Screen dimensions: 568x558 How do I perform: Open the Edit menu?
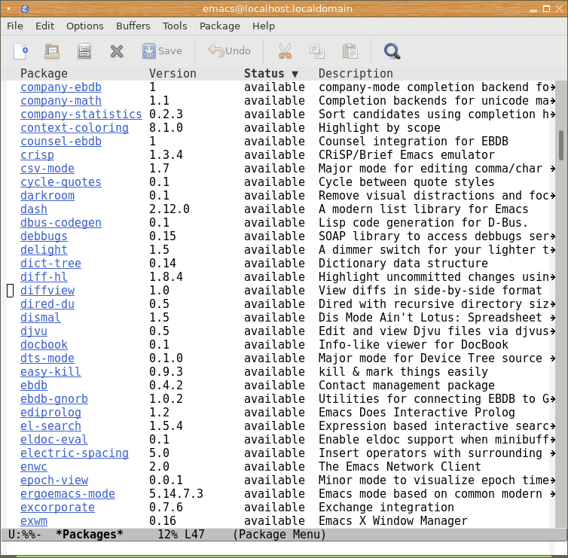tap(44, 26)
